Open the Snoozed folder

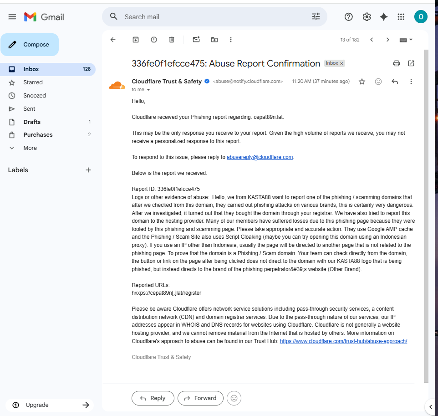tap(48, 95)
